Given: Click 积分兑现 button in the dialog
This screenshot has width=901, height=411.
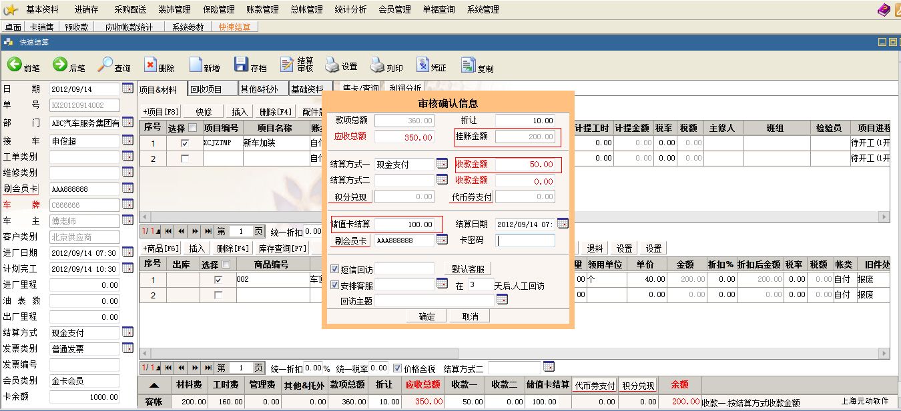Looking at the screenshot, I should tap(352, 197).
